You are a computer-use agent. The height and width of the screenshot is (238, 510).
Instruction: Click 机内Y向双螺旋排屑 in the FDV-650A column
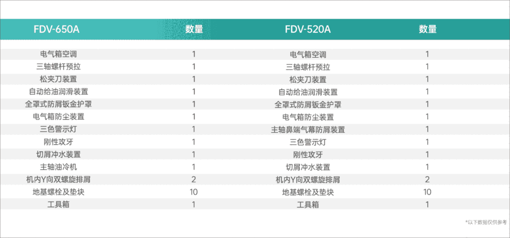[58, 179]
